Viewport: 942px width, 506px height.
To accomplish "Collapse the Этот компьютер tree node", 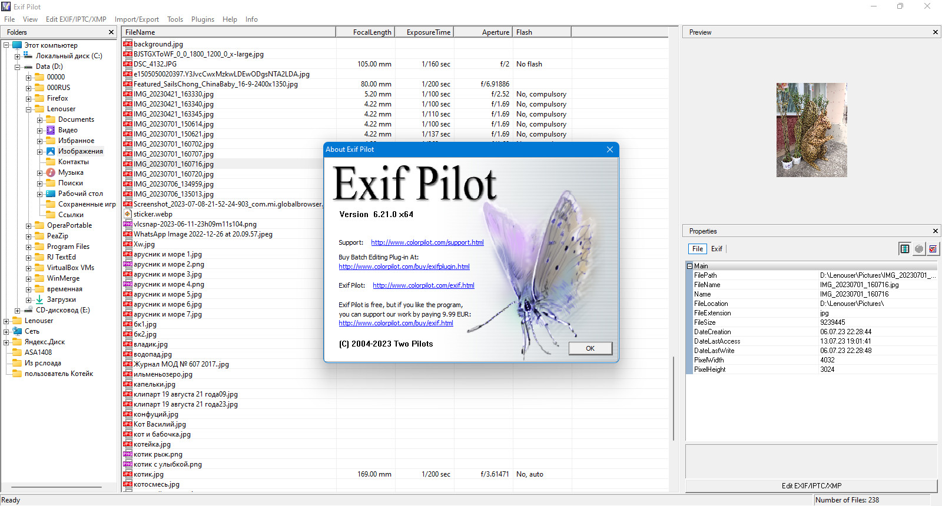I will pyautogui.click(x=6, y=45).
